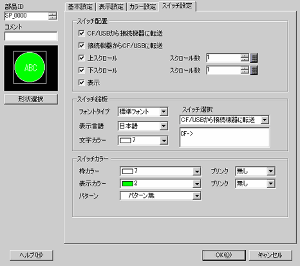Open the green 表示カラー color selector
Image resolution: width=300 pixels, height=266 pixels.
(160, 184)
